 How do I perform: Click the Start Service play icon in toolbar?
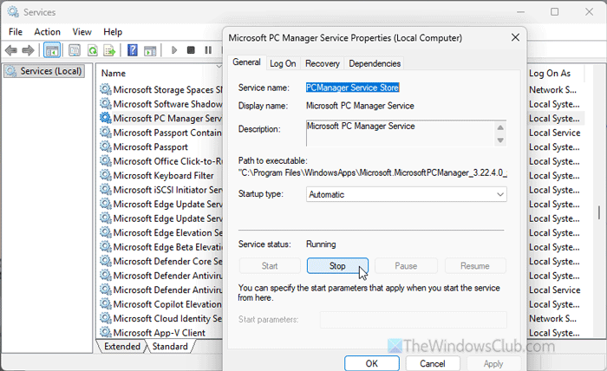pos(174,50)
